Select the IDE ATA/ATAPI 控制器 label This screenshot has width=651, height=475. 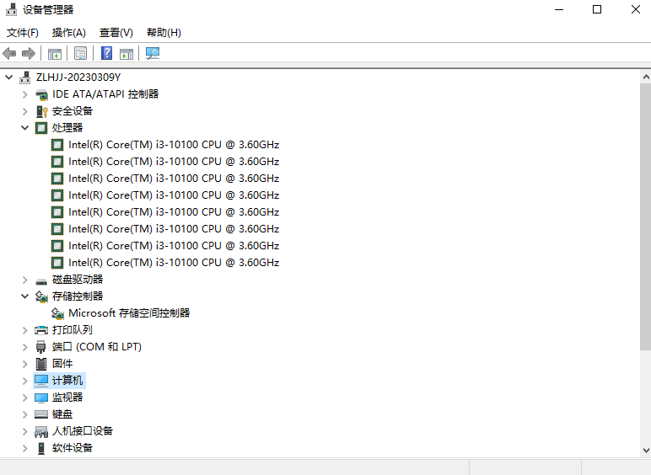(105, 94)
